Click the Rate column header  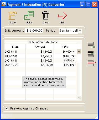[x=65, y=47]
